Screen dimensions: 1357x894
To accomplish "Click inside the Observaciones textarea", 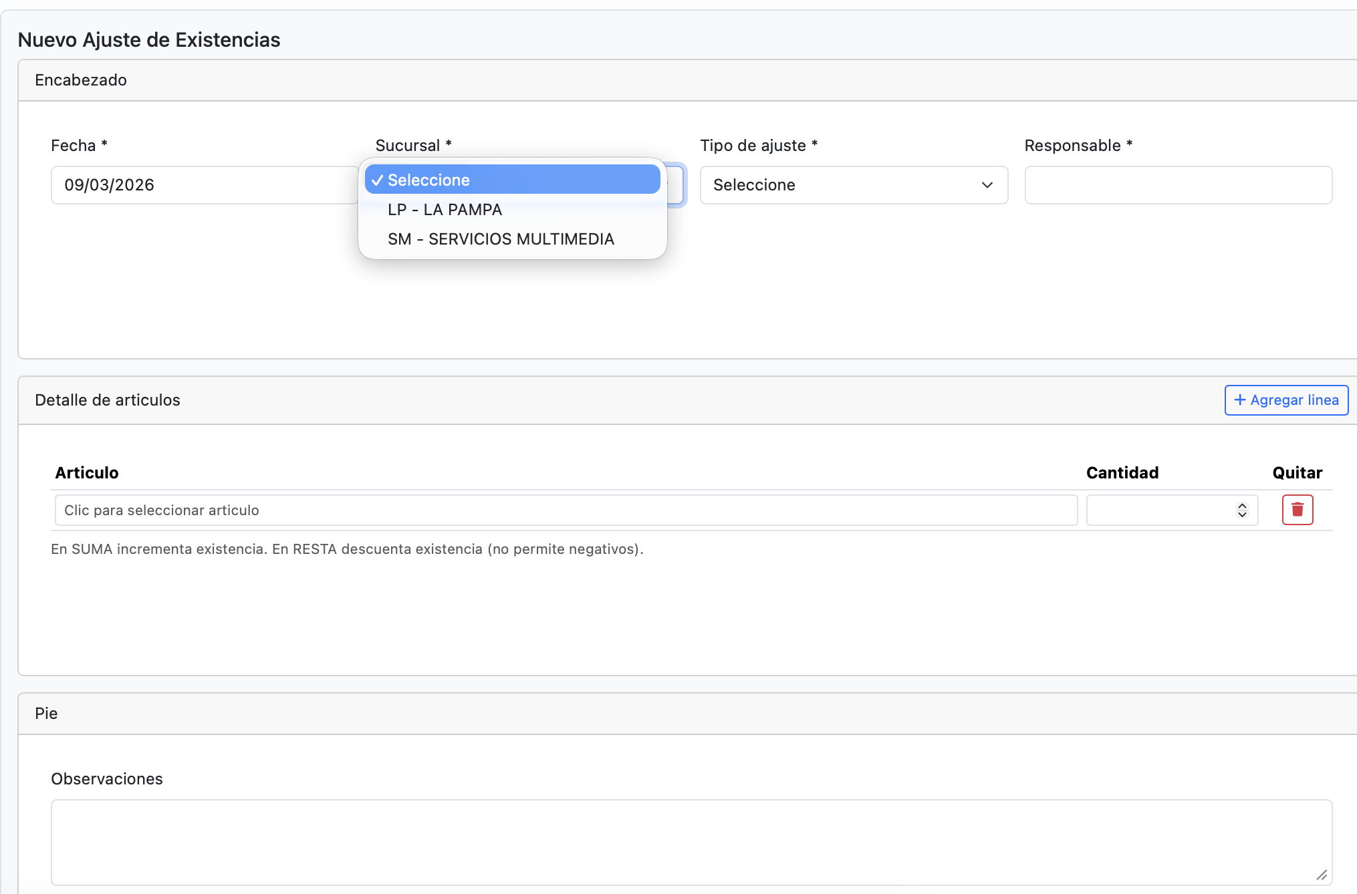I will (691, 842).
